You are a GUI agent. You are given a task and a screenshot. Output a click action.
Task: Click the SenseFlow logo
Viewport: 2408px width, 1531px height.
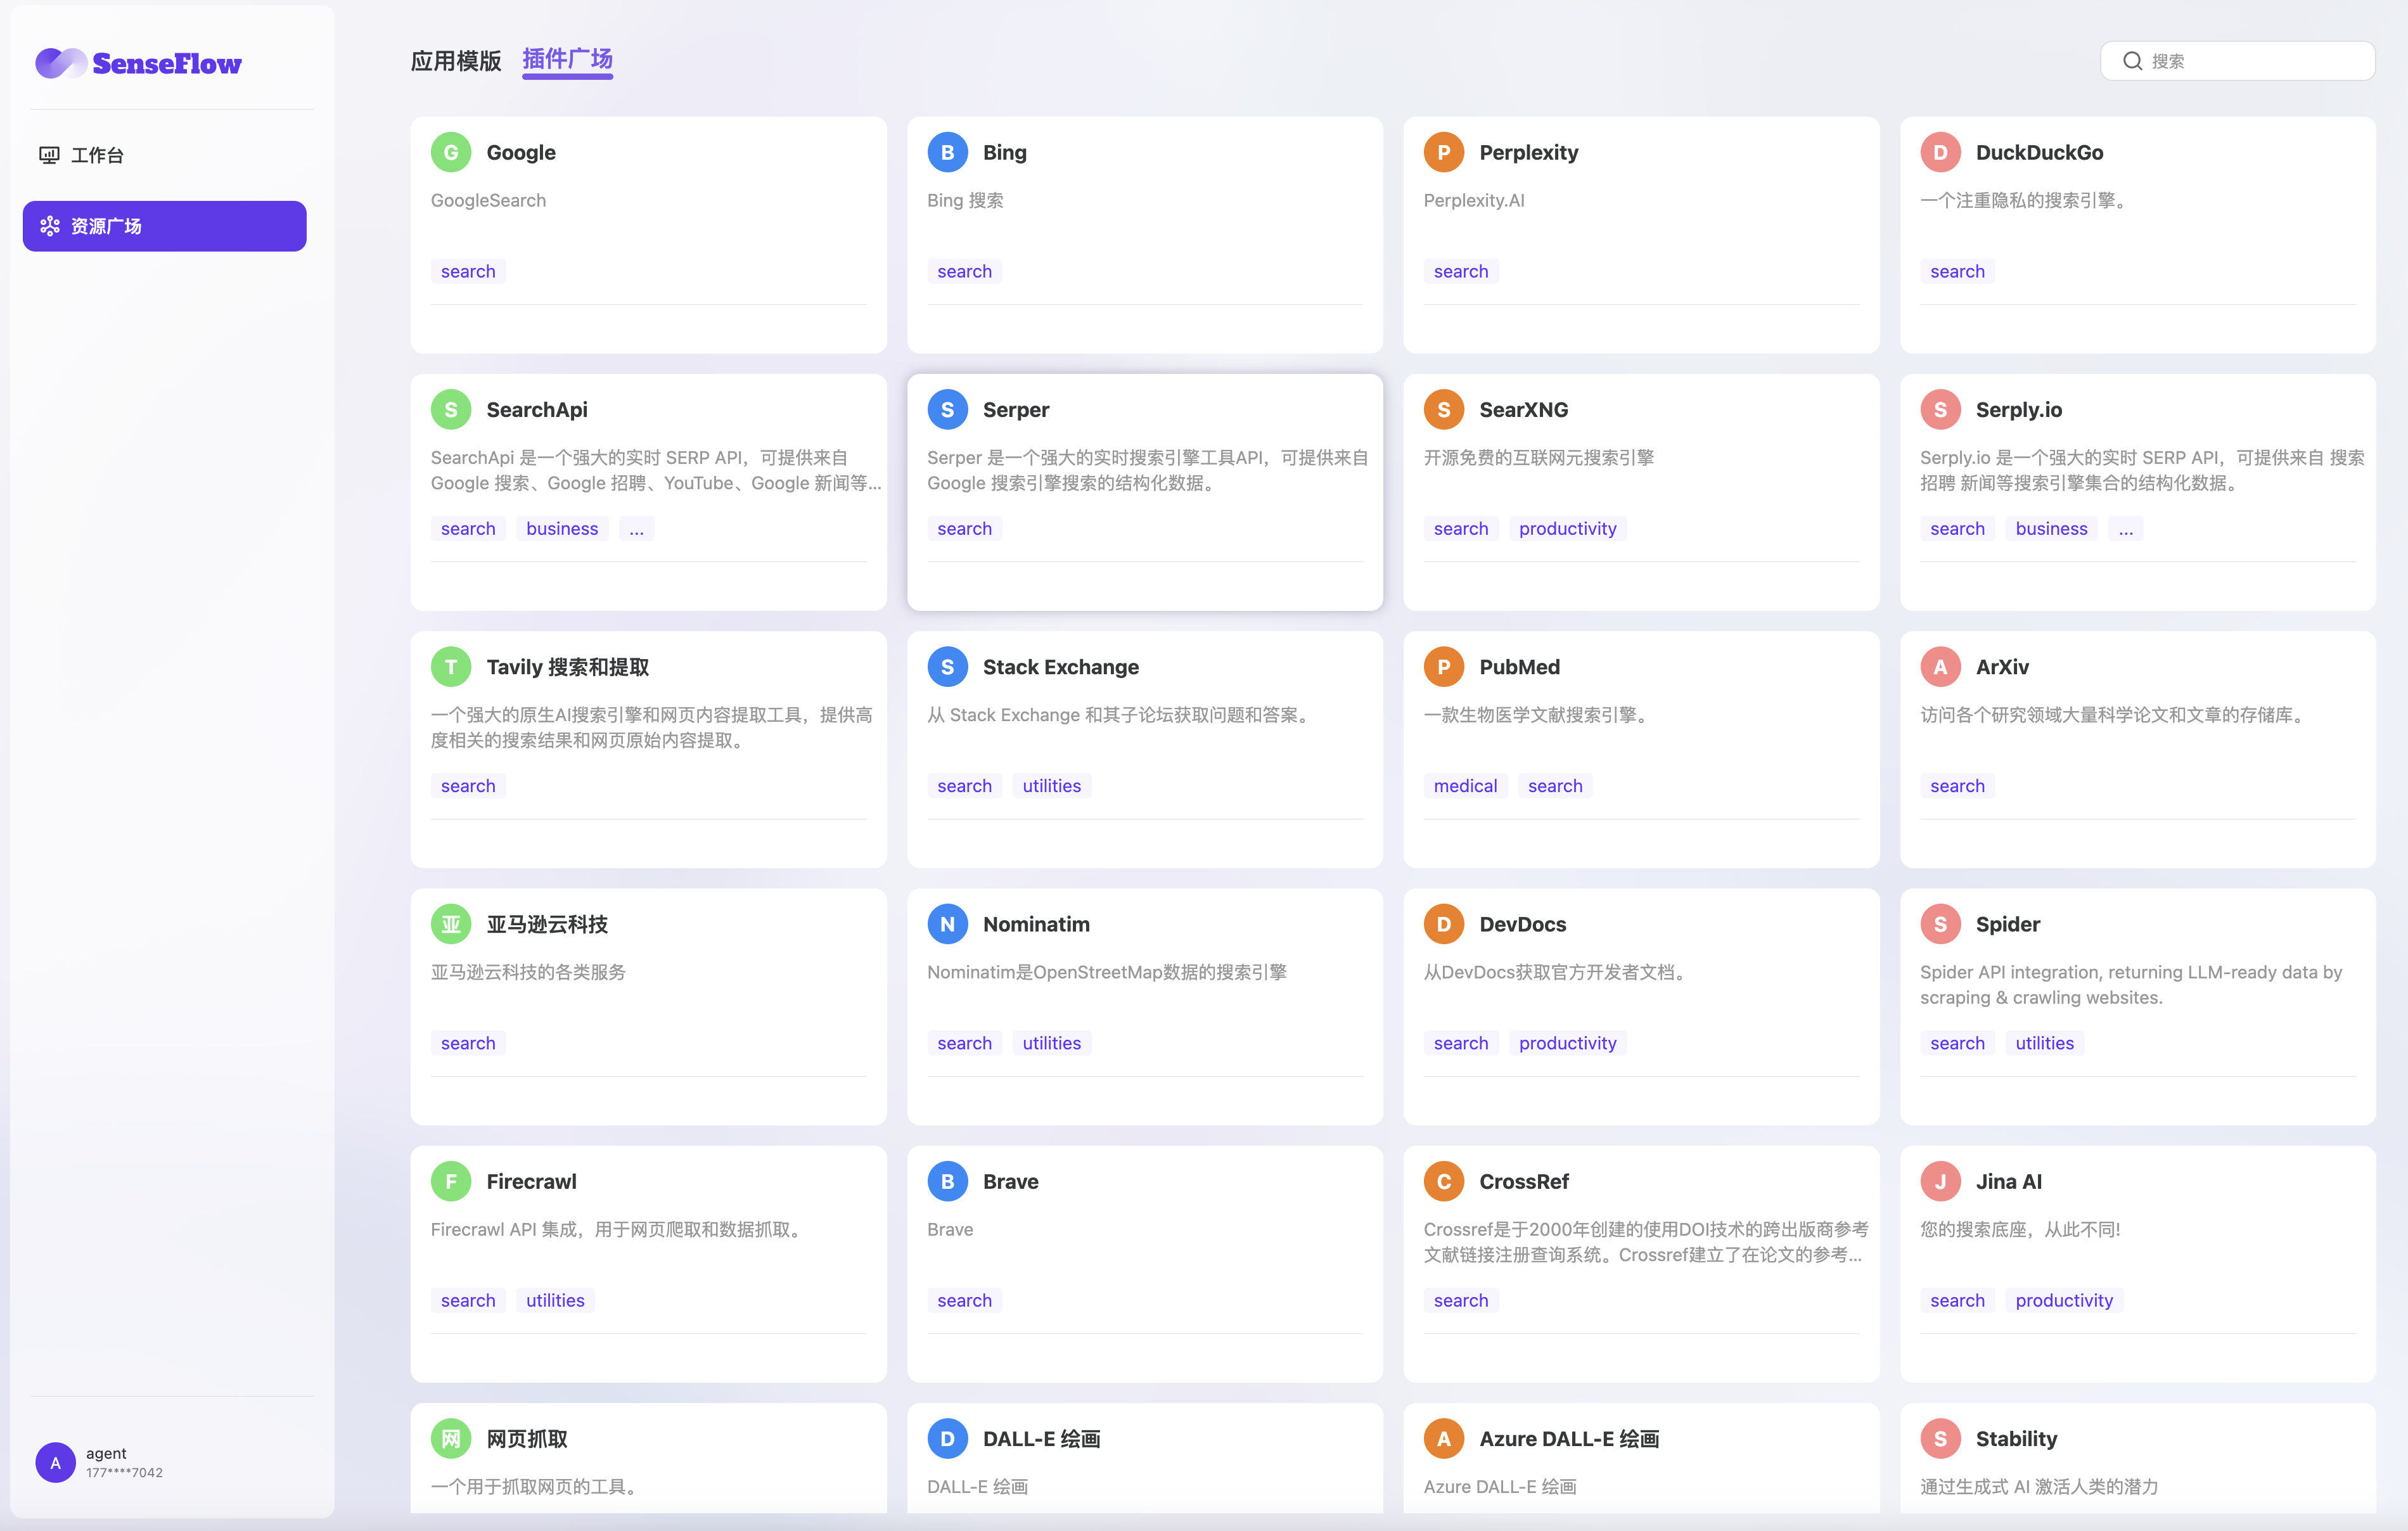(x=138, y=63)
